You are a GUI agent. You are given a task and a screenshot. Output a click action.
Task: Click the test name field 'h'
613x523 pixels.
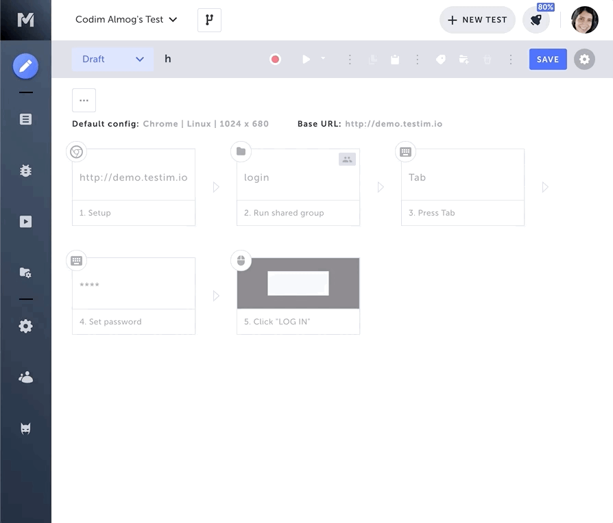coord(168,59)
